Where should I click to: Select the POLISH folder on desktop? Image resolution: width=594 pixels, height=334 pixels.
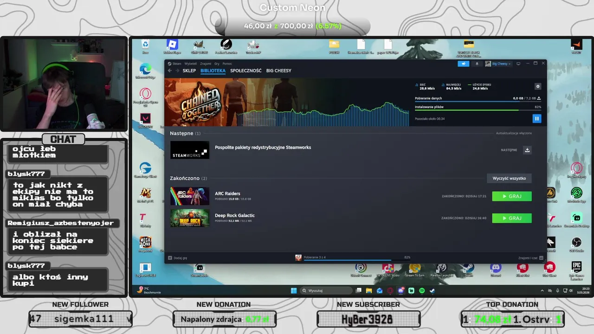(334, 46)
